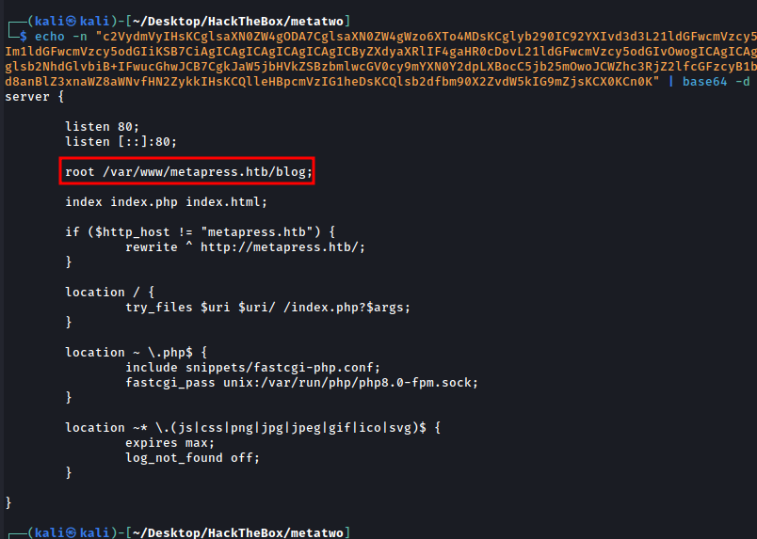Image resolution: width=757 pixels, height=539 pixels.
Task: Click the fastcgi_pass php8.0-fpm.sock line
Action: tap(301, 382)
